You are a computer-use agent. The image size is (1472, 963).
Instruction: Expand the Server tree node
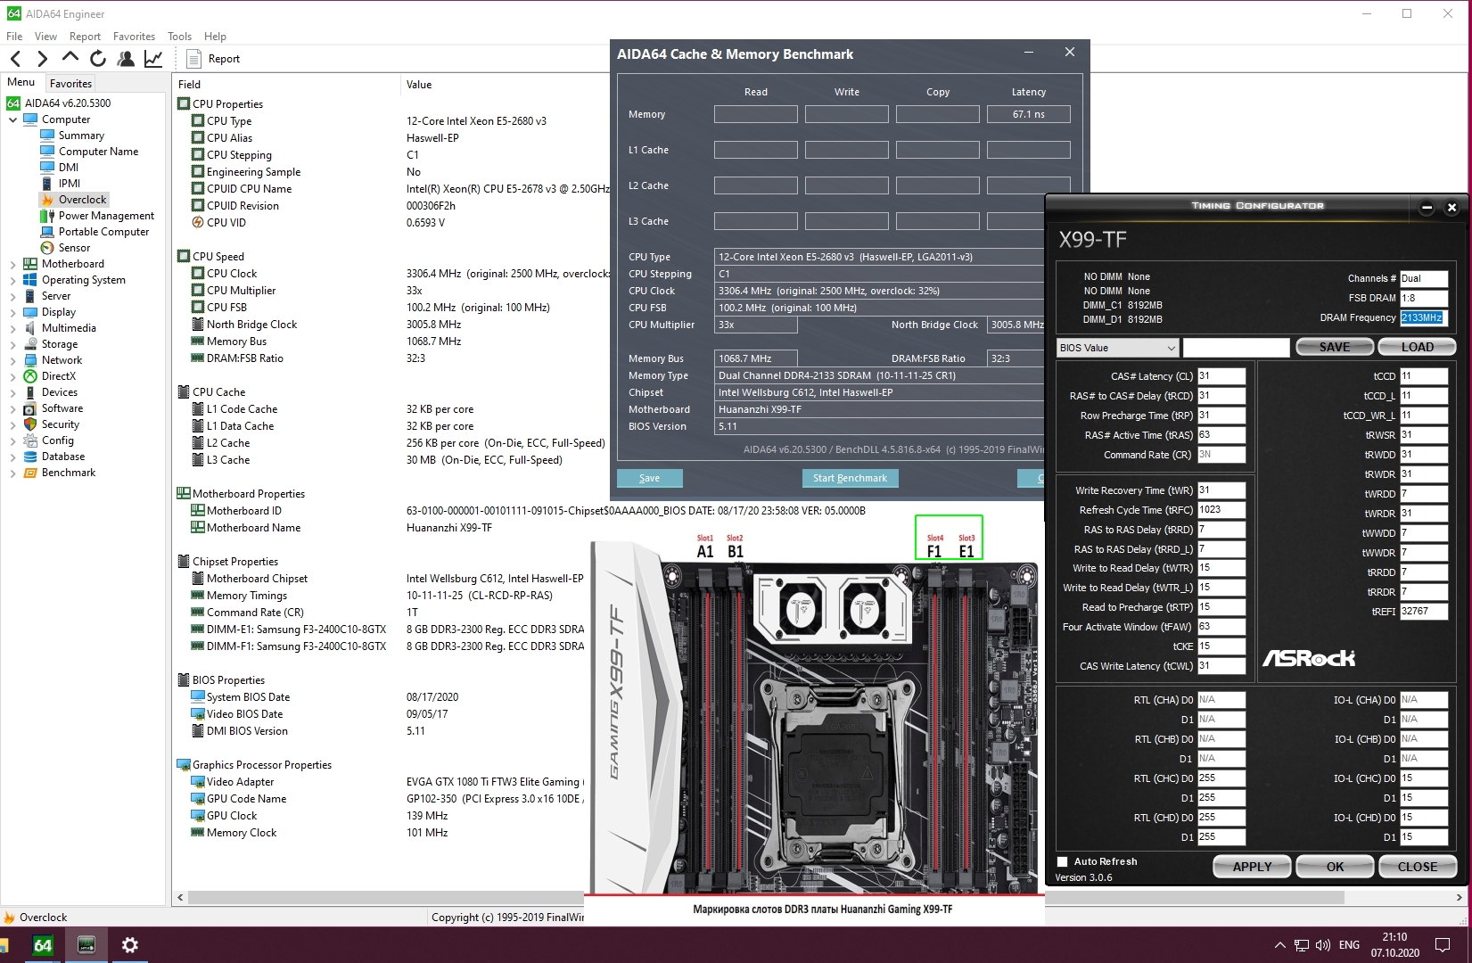tap(13, 296)
